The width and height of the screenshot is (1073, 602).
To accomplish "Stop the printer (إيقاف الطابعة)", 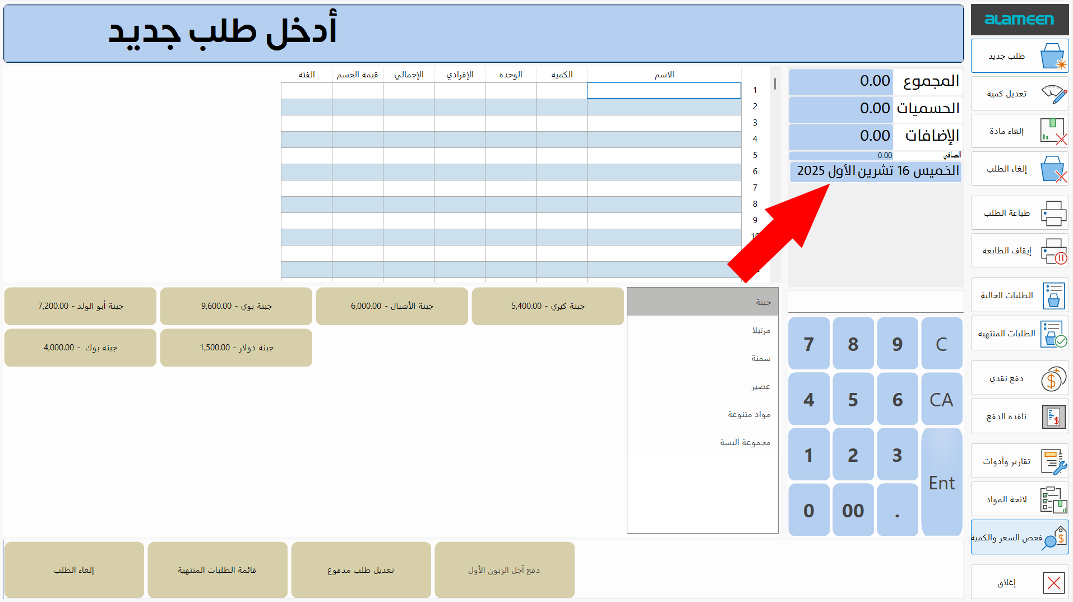I will (x=1019, y=251).
